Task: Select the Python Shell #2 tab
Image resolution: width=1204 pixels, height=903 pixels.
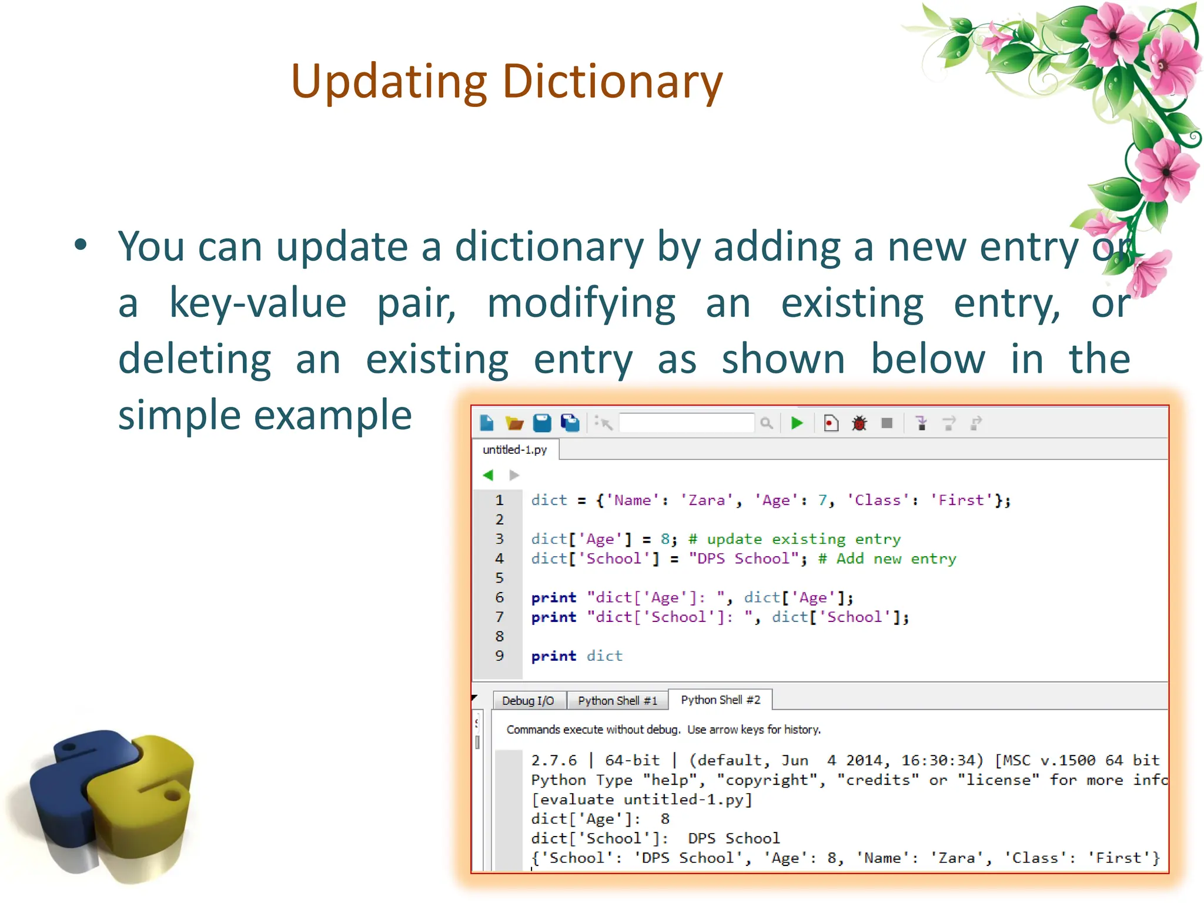Action: [720, 700]
